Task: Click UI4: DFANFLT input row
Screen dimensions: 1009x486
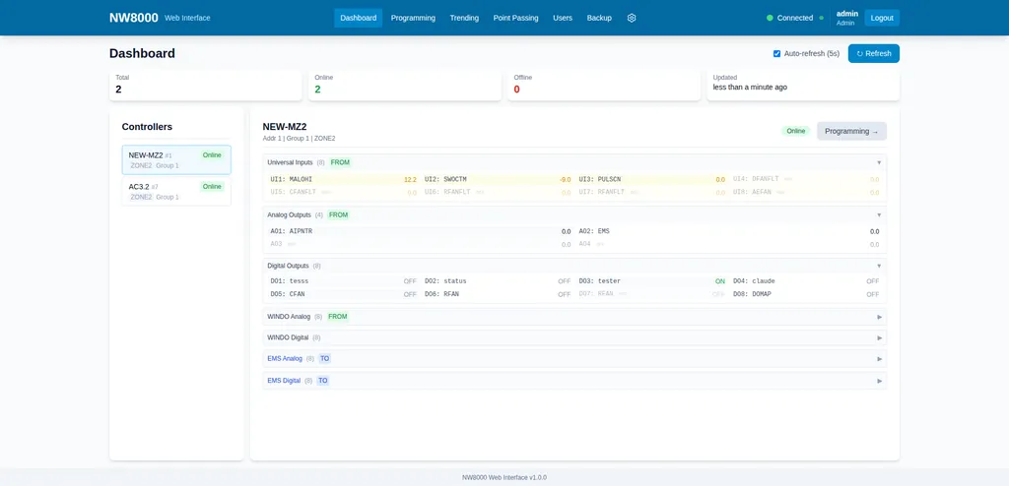Action: (806, 179)
